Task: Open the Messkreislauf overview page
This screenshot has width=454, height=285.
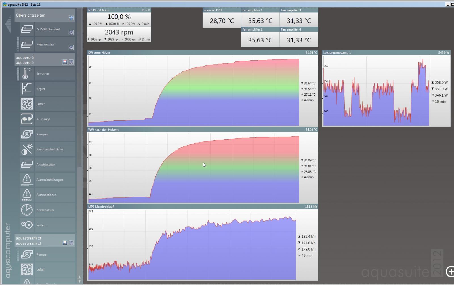Action: (x=47, y=44)
